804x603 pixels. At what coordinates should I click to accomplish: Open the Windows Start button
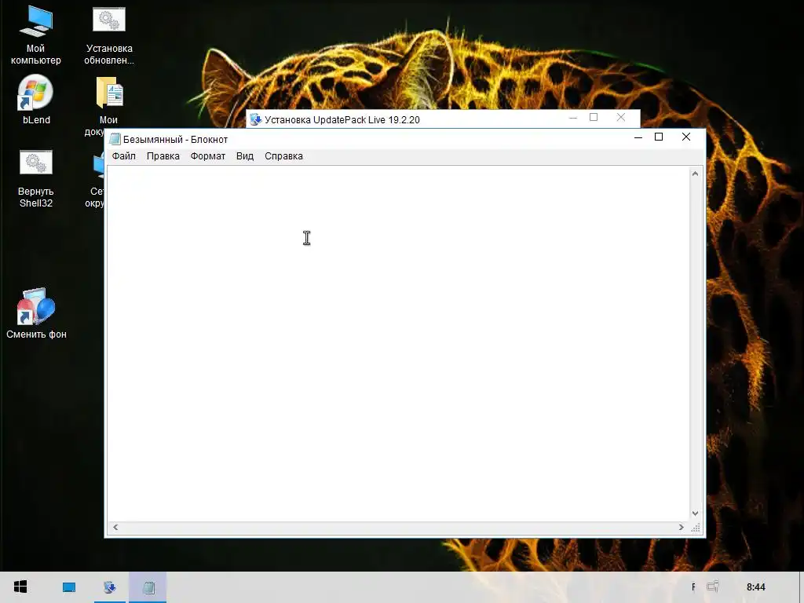pyautogui.click(x=20, y=587)
